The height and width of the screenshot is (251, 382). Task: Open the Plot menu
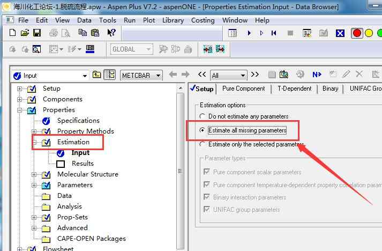tap(149, 20)
